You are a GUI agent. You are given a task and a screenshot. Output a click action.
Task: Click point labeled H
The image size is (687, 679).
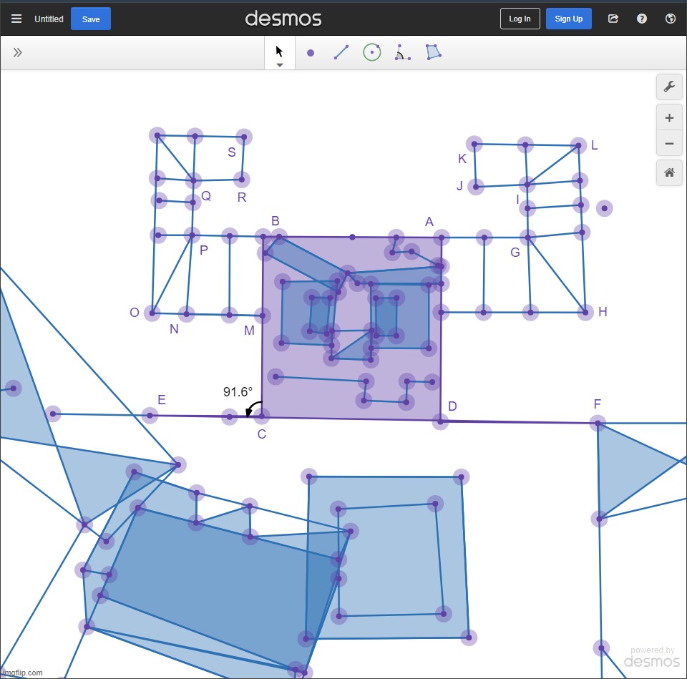585,313
